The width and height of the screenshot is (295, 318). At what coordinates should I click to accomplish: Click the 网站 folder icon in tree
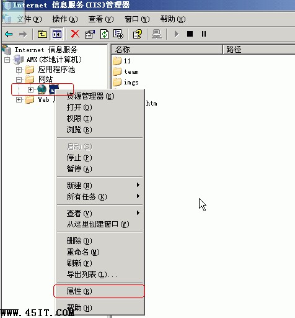[x=30, y=79]
